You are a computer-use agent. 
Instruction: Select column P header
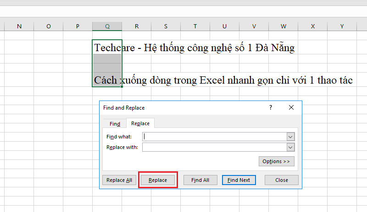click(78, 26)
